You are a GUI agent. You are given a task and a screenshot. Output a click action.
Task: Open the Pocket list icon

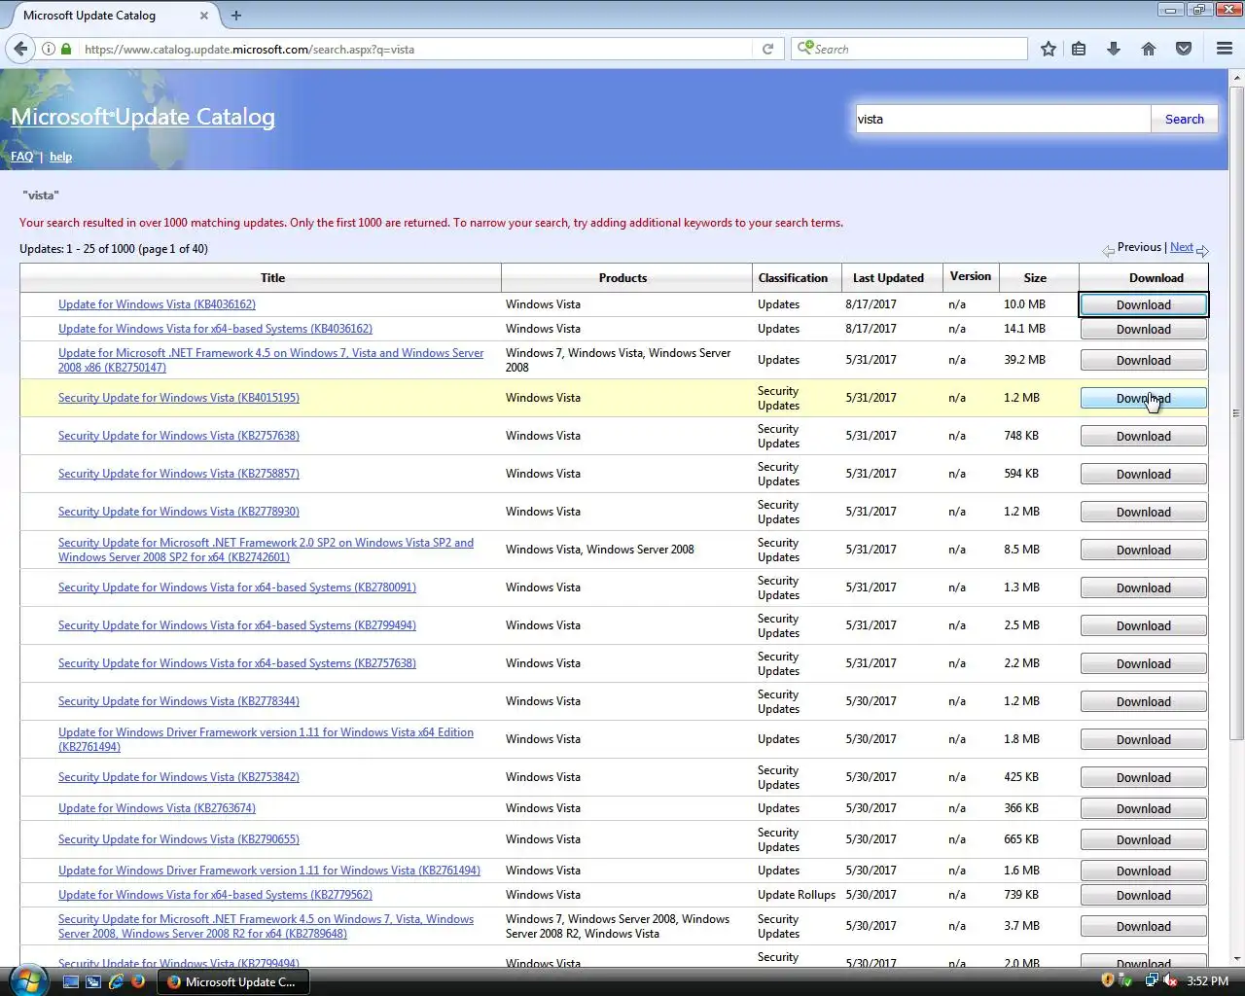tap(1184, 49)
